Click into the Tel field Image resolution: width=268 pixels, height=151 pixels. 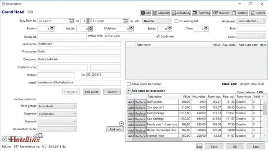pos(103,75)
